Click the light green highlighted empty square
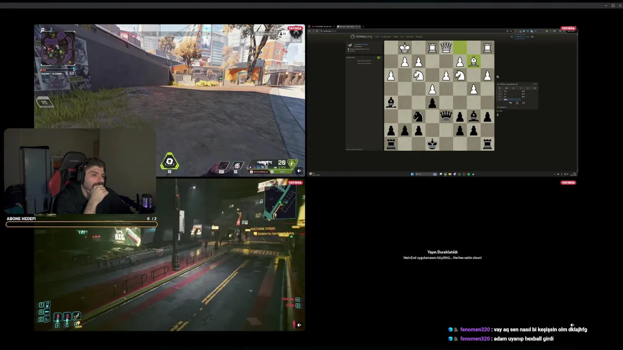The width and height of the screenshot is (623, 350). click(459, 48)
